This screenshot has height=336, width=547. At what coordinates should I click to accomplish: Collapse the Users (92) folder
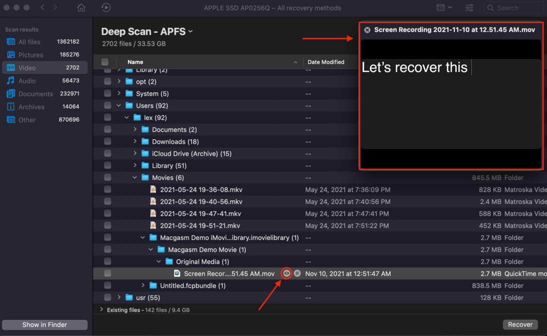[119, 105]
